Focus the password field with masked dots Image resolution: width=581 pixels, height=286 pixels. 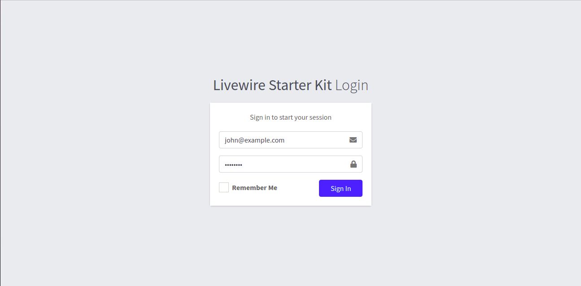[x=291, y=164]
